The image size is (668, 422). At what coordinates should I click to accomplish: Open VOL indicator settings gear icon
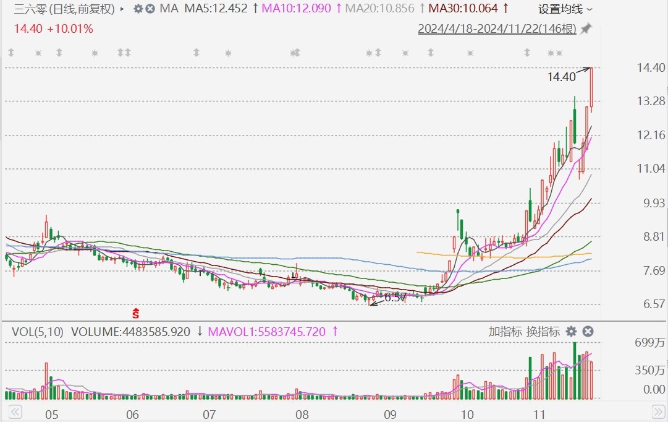571,331
